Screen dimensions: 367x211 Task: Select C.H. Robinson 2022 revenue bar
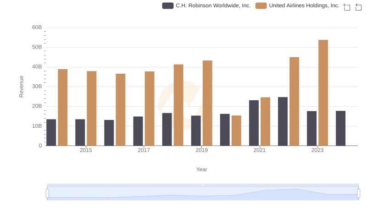coord(283,121)
